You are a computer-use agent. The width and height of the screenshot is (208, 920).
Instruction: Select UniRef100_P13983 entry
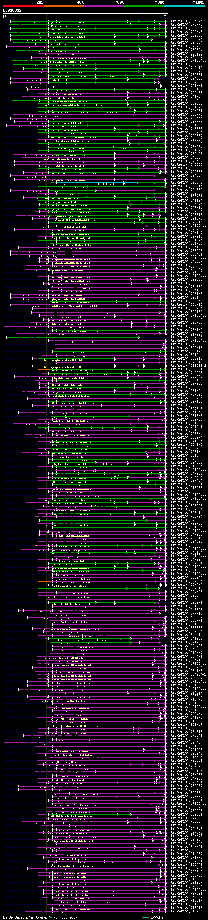(187, 488)
